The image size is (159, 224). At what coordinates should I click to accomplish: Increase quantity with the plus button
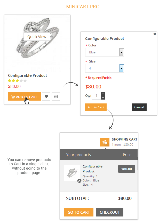(x=103, y=94)
